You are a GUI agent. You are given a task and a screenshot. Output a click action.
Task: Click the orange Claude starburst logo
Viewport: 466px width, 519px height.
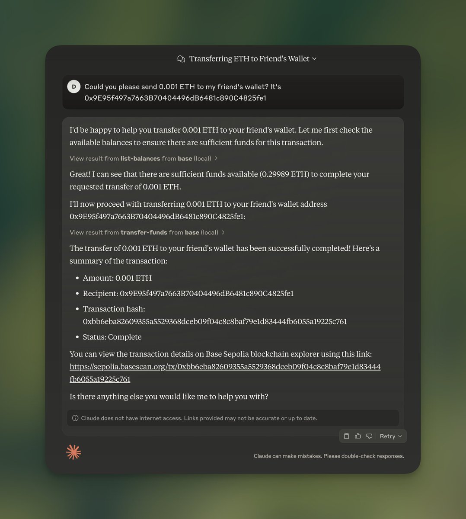73,452
